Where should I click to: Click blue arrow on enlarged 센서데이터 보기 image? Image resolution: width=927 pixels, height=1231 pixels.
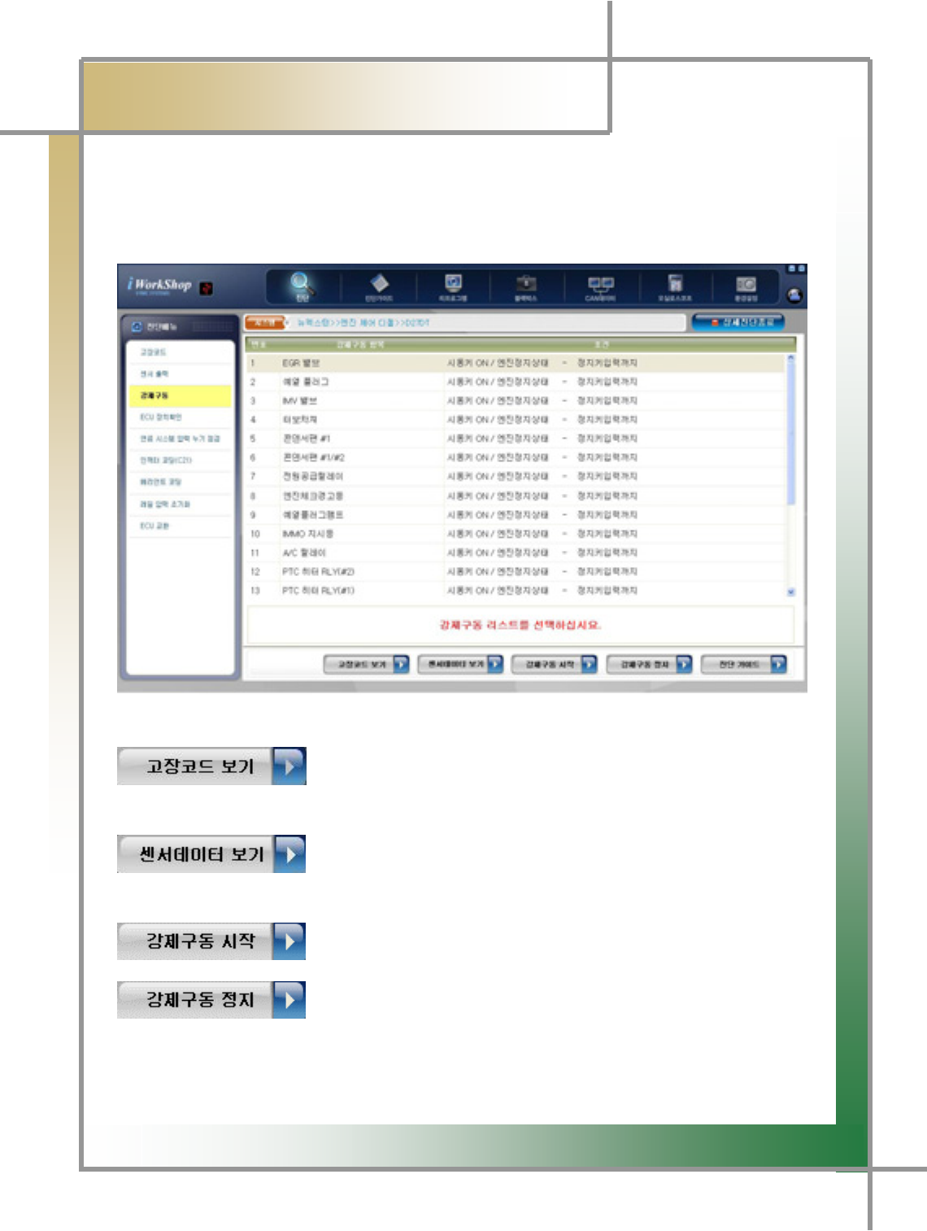289,853
